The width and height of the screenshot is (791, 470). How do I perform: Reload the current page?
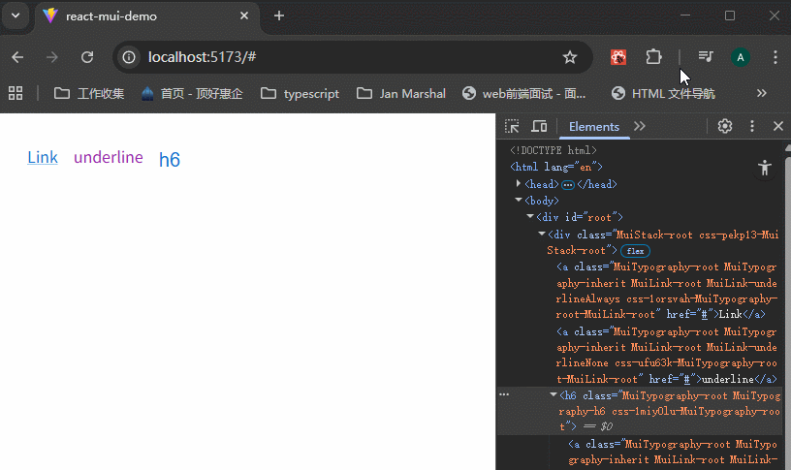[x=86, y=57]
